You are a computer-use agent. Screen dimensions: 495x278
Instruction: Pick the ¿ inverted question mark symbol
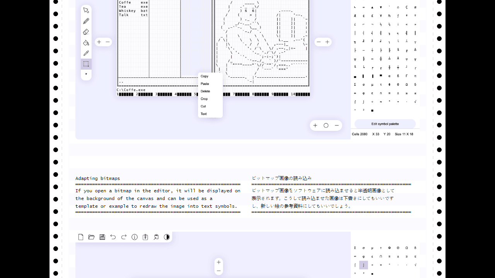pos(355,24)
